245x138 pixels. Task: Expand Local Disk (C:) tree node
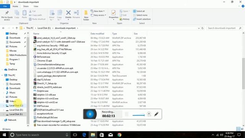3,106
